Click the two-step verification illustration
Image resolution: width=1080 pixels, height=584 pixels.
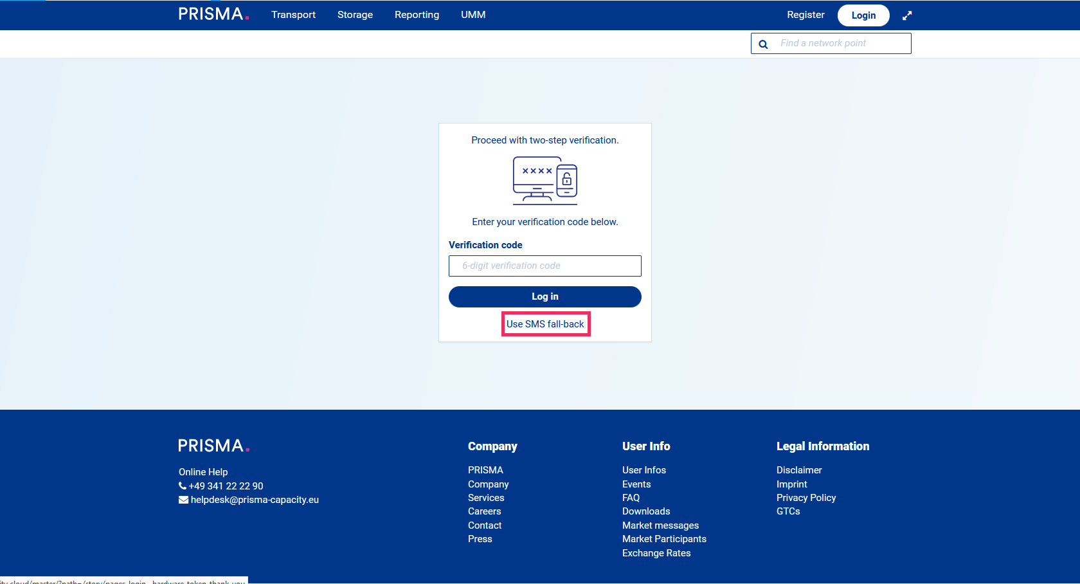[x=544, y=180]
